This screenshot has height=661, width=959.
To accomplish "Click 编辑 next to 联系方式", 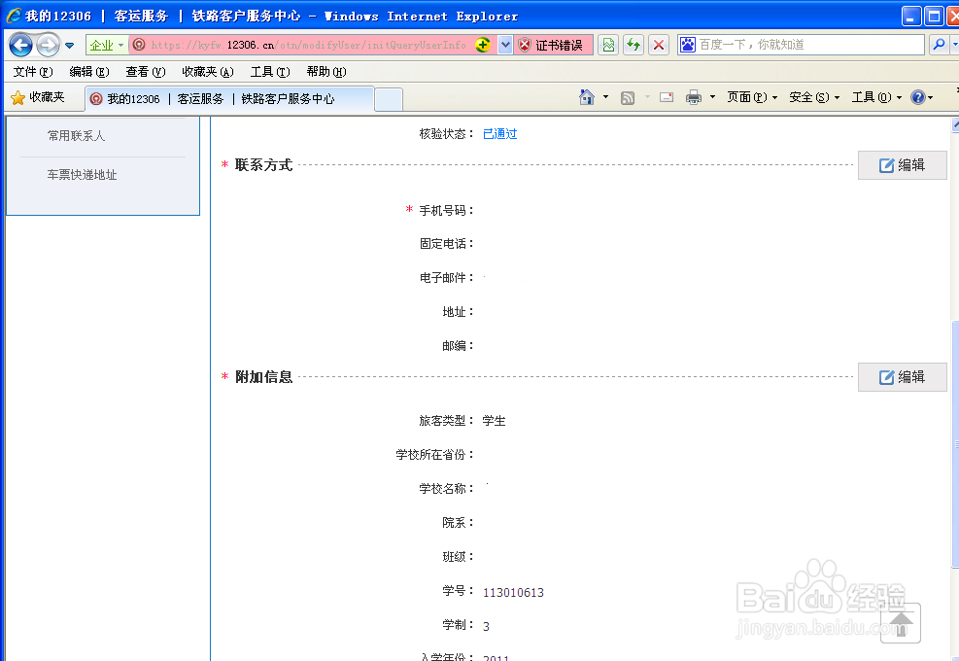I will coord(902,165).
